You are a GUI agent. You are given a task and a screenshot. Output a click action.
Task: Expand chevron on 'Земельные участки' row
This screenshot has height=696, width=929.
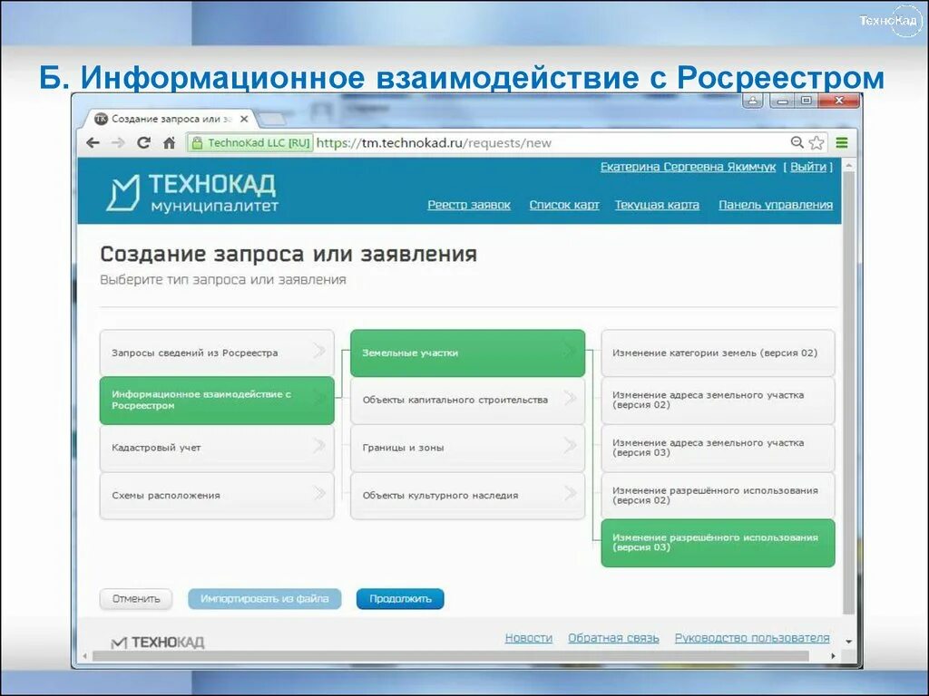coord(570,351)
